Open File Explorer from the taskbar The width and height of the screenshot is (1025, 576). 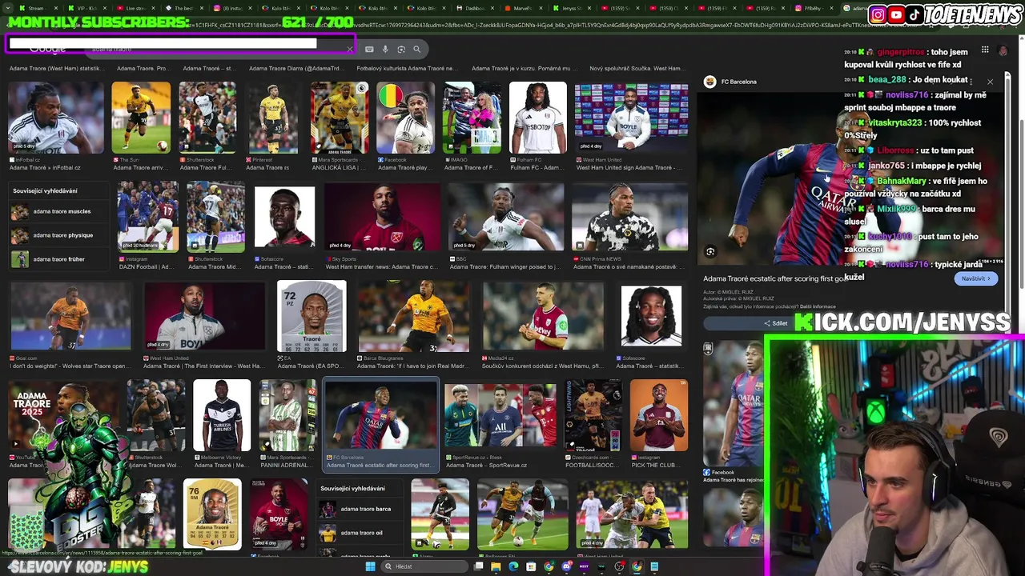coord(496,566)
